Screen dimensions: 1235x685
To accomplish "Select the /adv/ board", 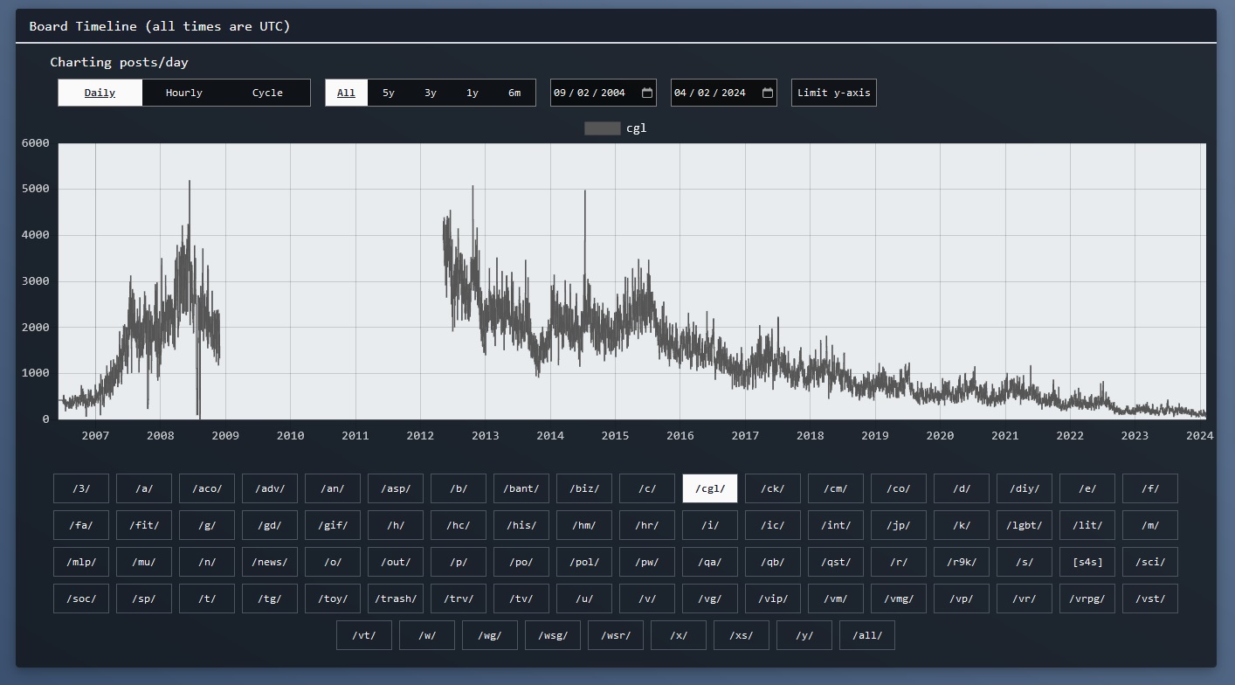I will 270,488.
